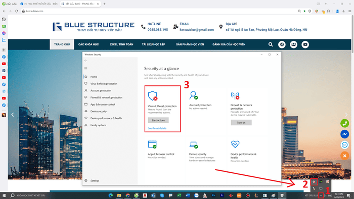Open Microsoft Edge from taskbar
The image size is (354, 199).
click(x=110, y=195)
